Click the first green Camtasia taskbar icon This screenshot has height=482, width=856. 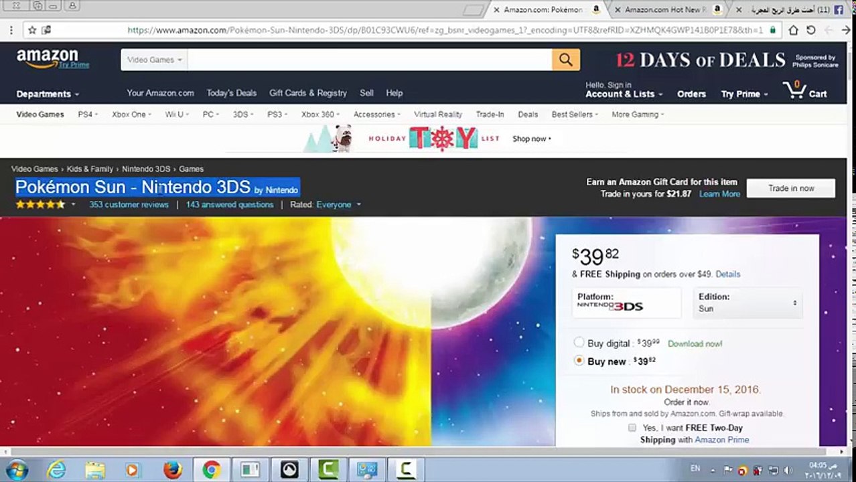pos(328,470)
